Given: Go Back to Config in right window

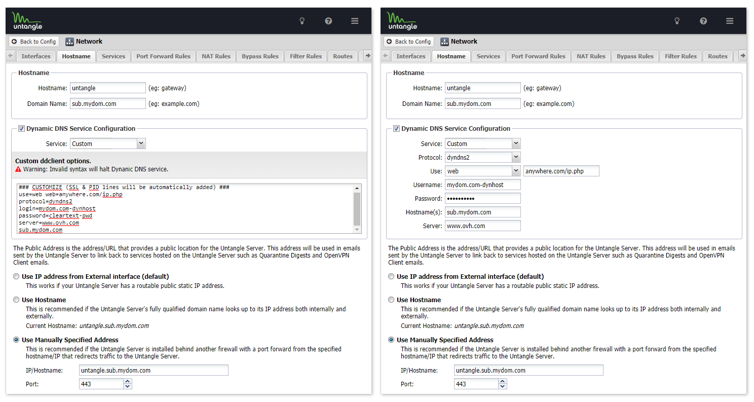Looking at the screenshot, I should (408, 42).
